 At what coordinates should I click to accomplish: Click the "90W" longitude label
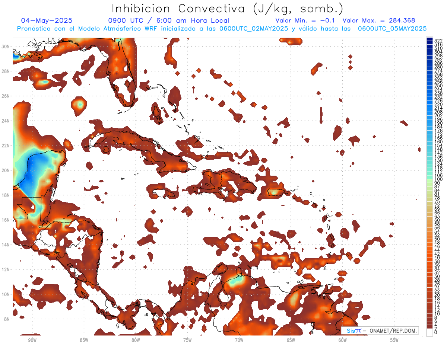coord(32,340)
